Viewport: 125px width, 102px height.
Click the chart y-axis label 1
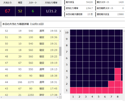pos(67,90)
